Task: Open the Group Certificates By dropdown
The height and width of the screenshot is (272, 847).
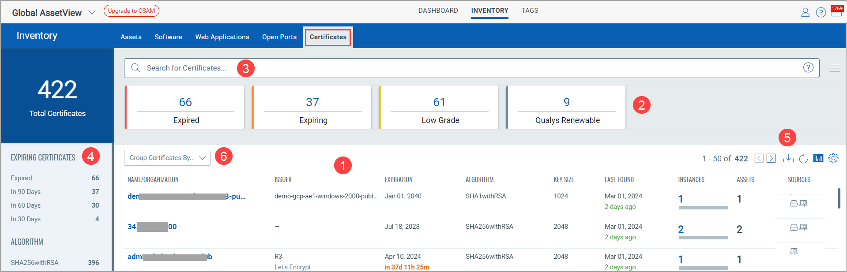Action: click(x=167, y=158)
